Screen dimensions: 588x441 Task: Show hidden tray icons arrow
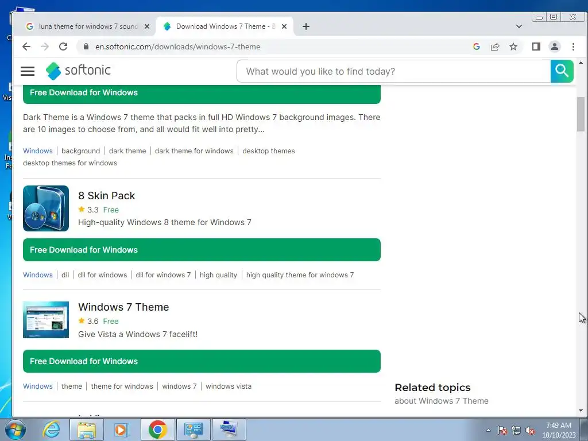click(x=488, y=430)
